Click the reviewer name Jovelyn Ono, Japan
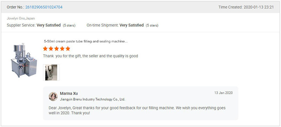 [21, 18]
